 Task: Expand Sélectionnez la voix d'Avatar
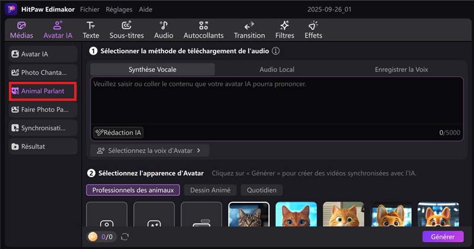(150, 150)
